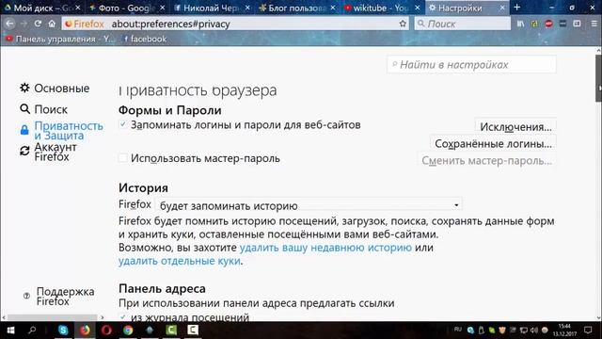
Task: Toggle из журнала посещений checkbox
Action: coord(122,317)
